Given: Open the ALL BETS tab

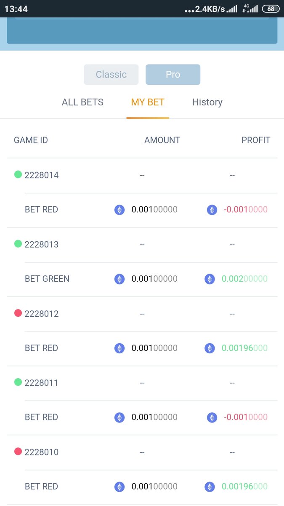Looking at the screenshot, I should click(82, 102).
